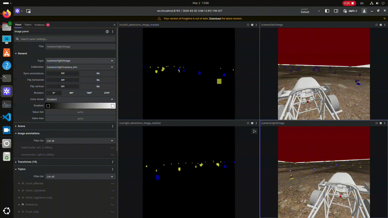Screen dimensions: 388x218
Task: Switch to the Panel tab
Action: (x=18, y=25)
